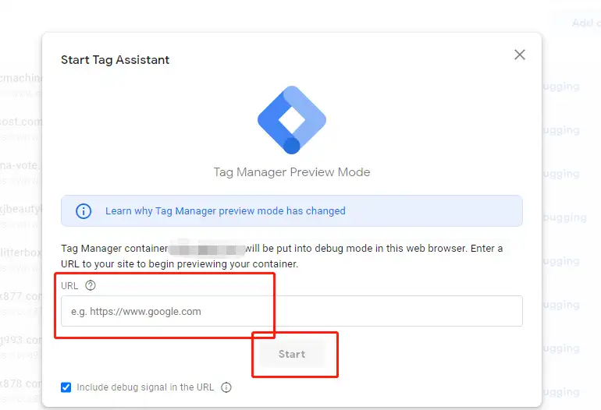Open Learn why Tag Manager preview changed link

tap(226, 211)
